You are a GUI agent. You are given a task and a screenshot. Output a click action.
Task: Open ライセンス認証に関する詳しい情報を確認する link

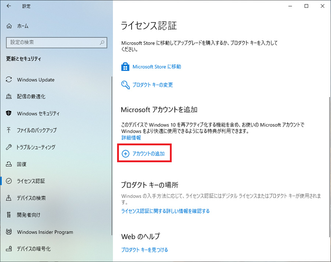(x=165, y=211)
